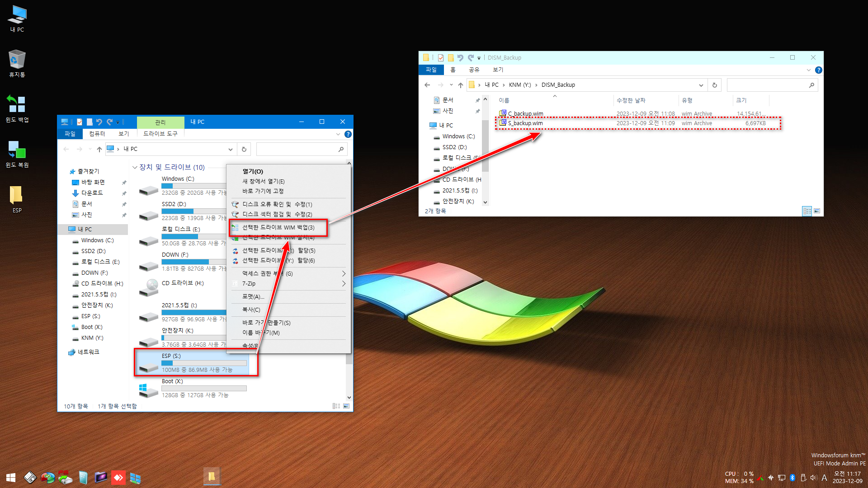Open the partition manager taskbar icon

(47, 477)
